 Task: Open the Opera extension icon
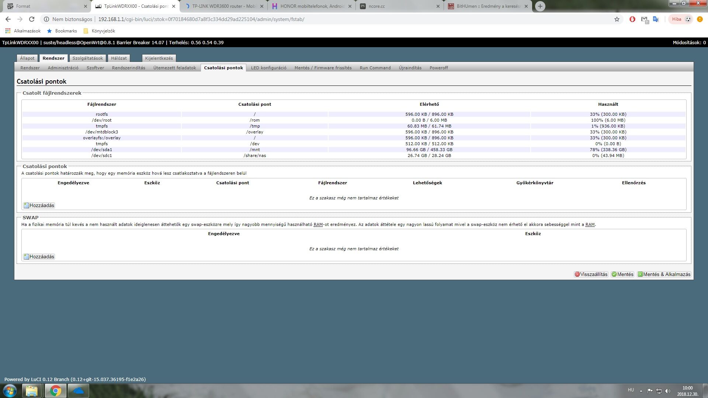632,19
